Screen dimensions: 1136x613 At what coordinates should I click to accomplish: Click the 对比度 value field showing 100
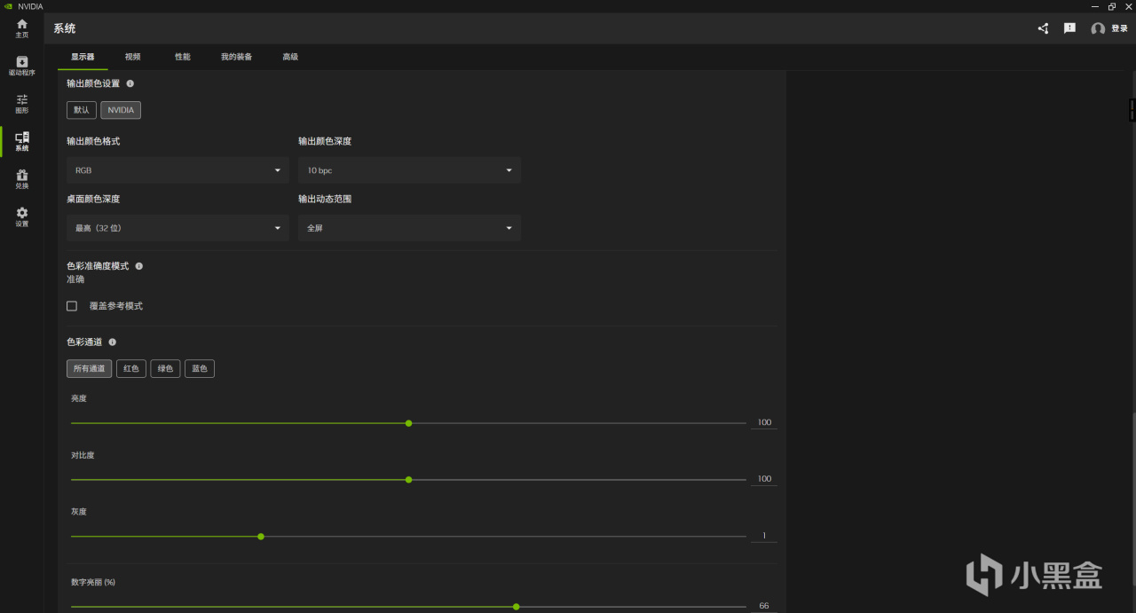point(764,479)
